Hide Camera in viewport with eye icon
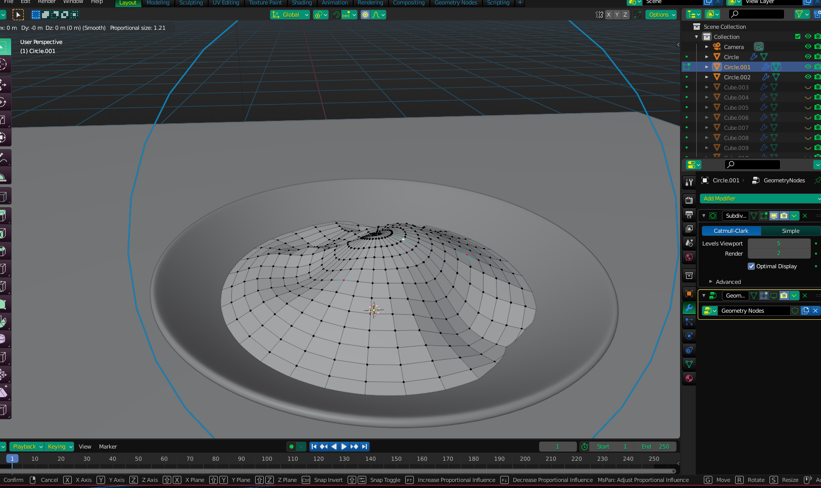 tap(808, 46)
